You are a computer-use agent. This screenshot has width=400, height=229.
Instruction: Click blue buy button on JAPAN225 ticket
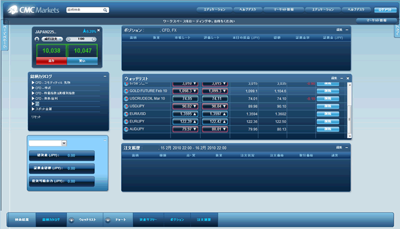(x=82, y=61)
